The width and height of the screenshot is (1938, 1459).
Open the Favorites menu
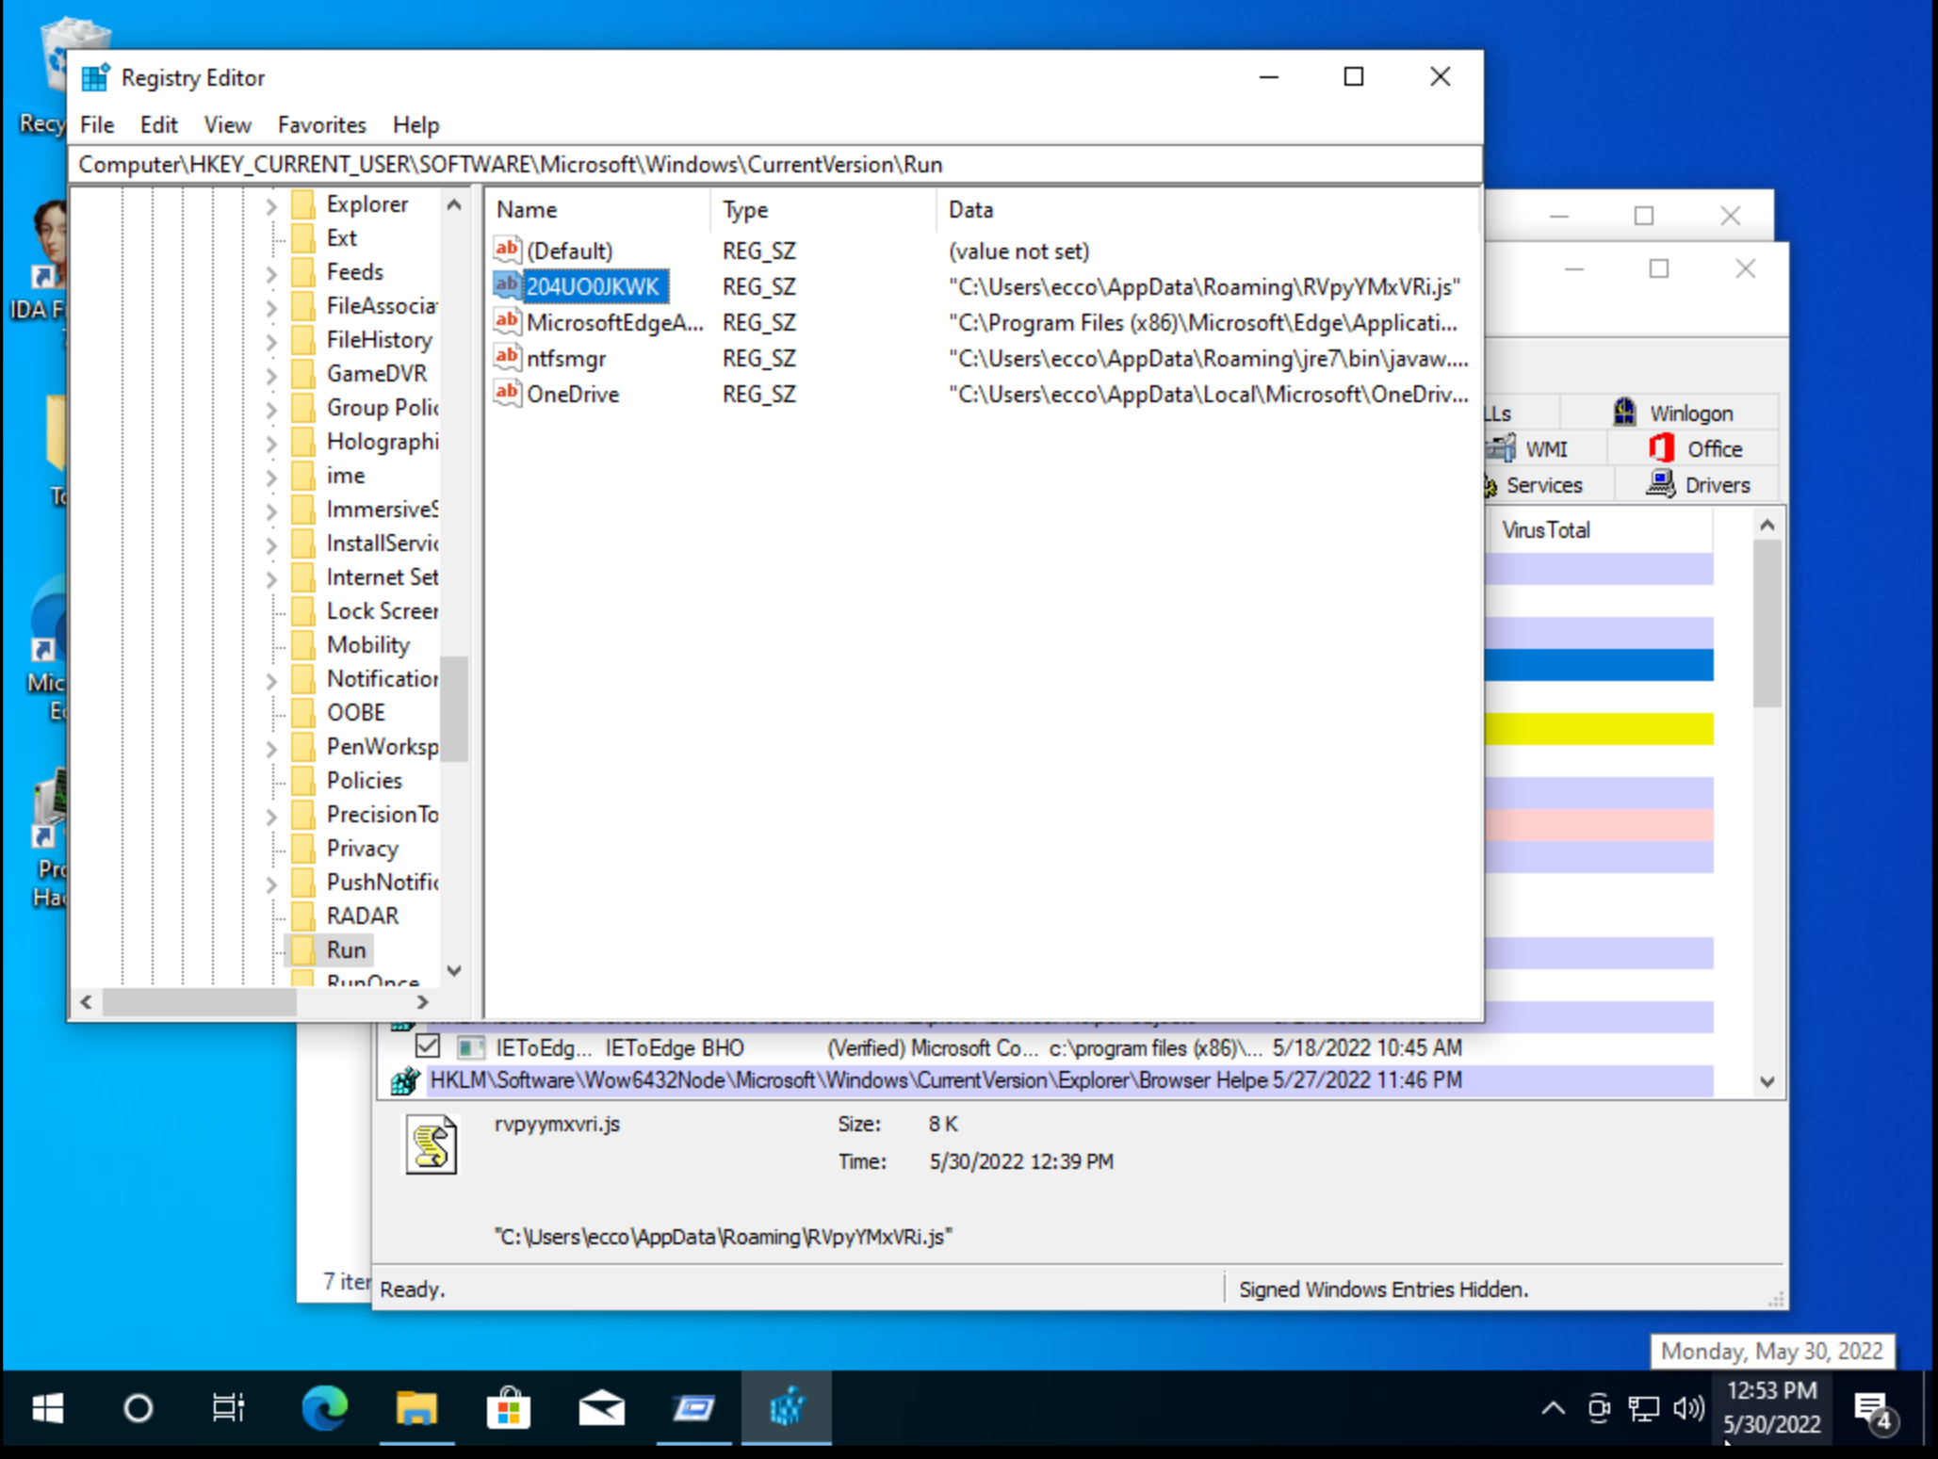(321, 124)
